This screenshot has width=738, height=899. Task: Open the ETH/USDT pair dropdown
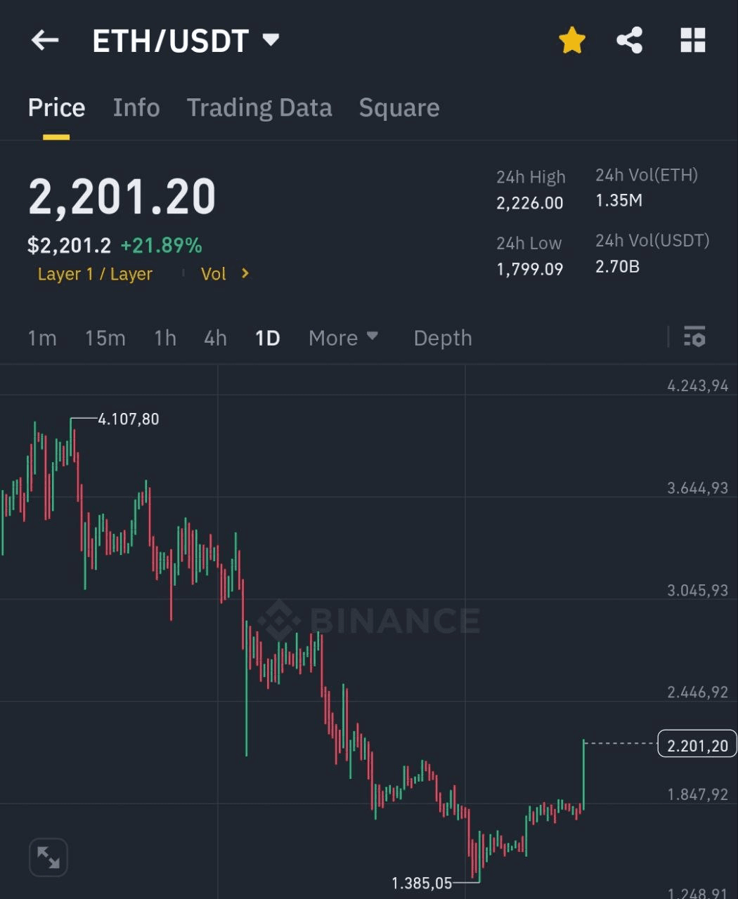[271, 39]
